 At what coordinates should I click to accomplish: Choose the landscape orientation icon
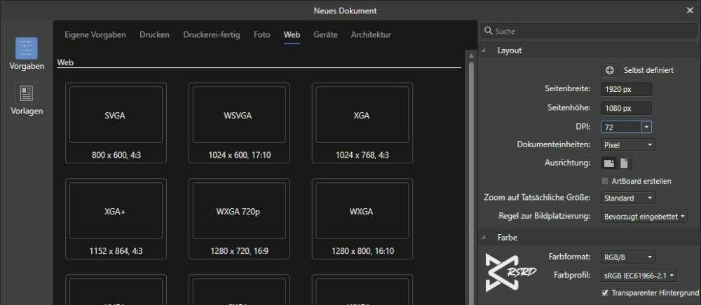pos(609,163)
